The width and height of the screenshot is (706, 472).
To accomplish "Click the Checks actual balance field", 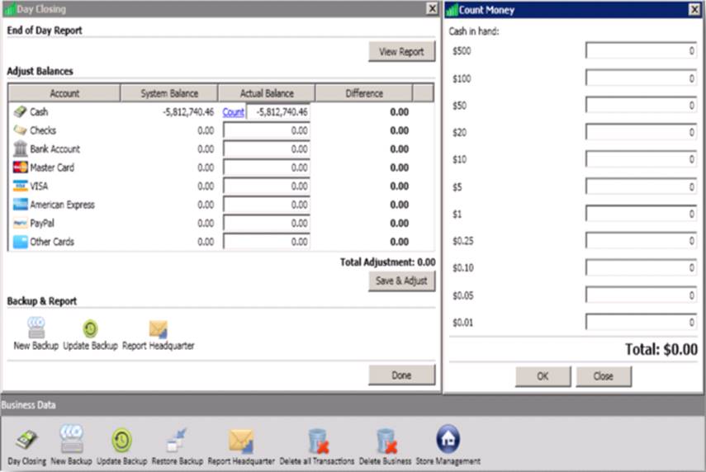I will pyautogui.click(x=266, y=130).
